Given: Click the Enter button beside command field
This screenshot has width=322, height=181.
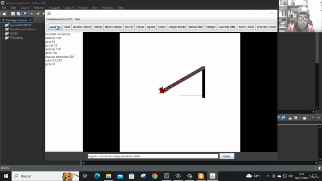Looking at the screenshot, I should pyautogui.click(x=227, y=156).
